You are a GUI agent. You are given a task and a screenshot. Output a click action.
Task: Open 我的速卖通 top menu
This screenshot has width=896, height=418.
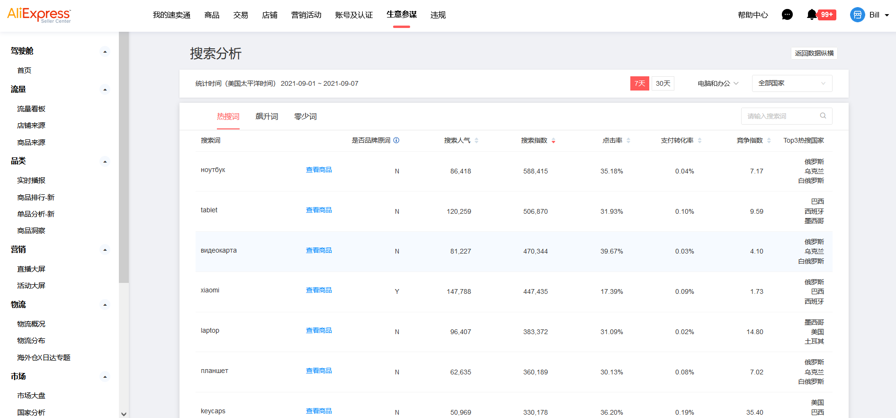(x=171, y=15)
